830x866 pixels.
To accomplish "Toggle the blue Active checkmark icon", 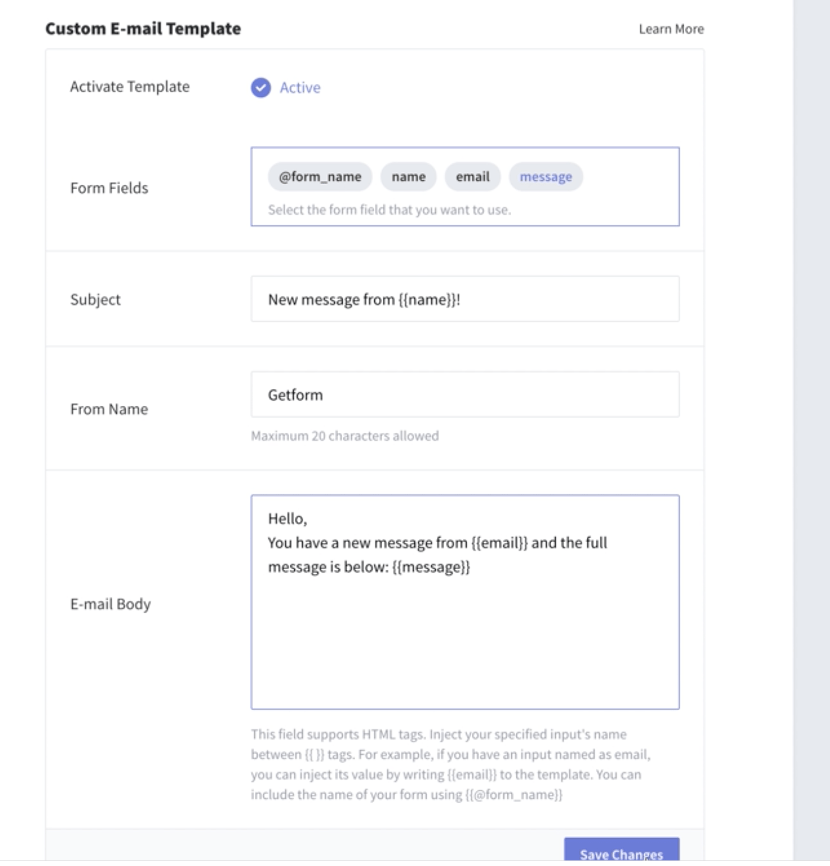I will click(x=260, y=87).
